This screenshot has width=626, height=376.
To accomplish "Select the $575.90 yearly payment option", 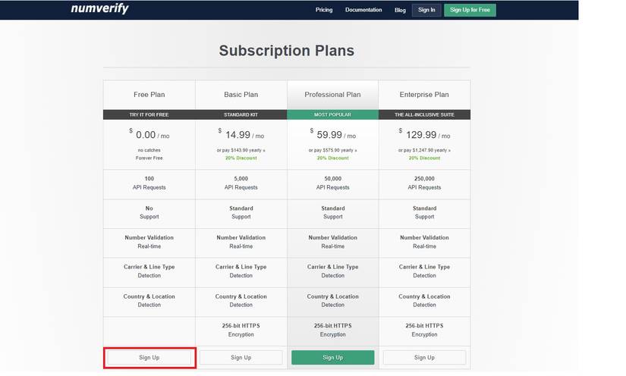I will point(332,150).
